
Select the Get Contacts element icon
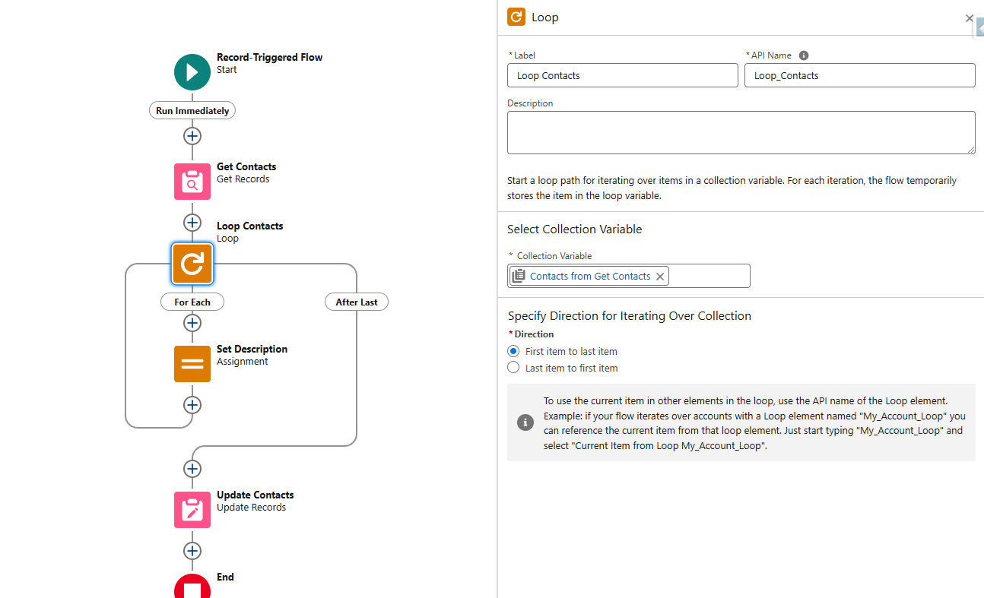click(x=192, y=182)
